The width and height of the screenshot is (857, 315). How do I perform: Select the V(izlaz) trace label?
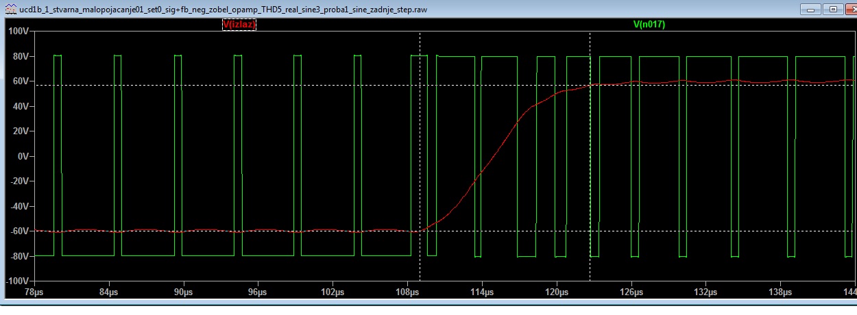tap(239, 24)
